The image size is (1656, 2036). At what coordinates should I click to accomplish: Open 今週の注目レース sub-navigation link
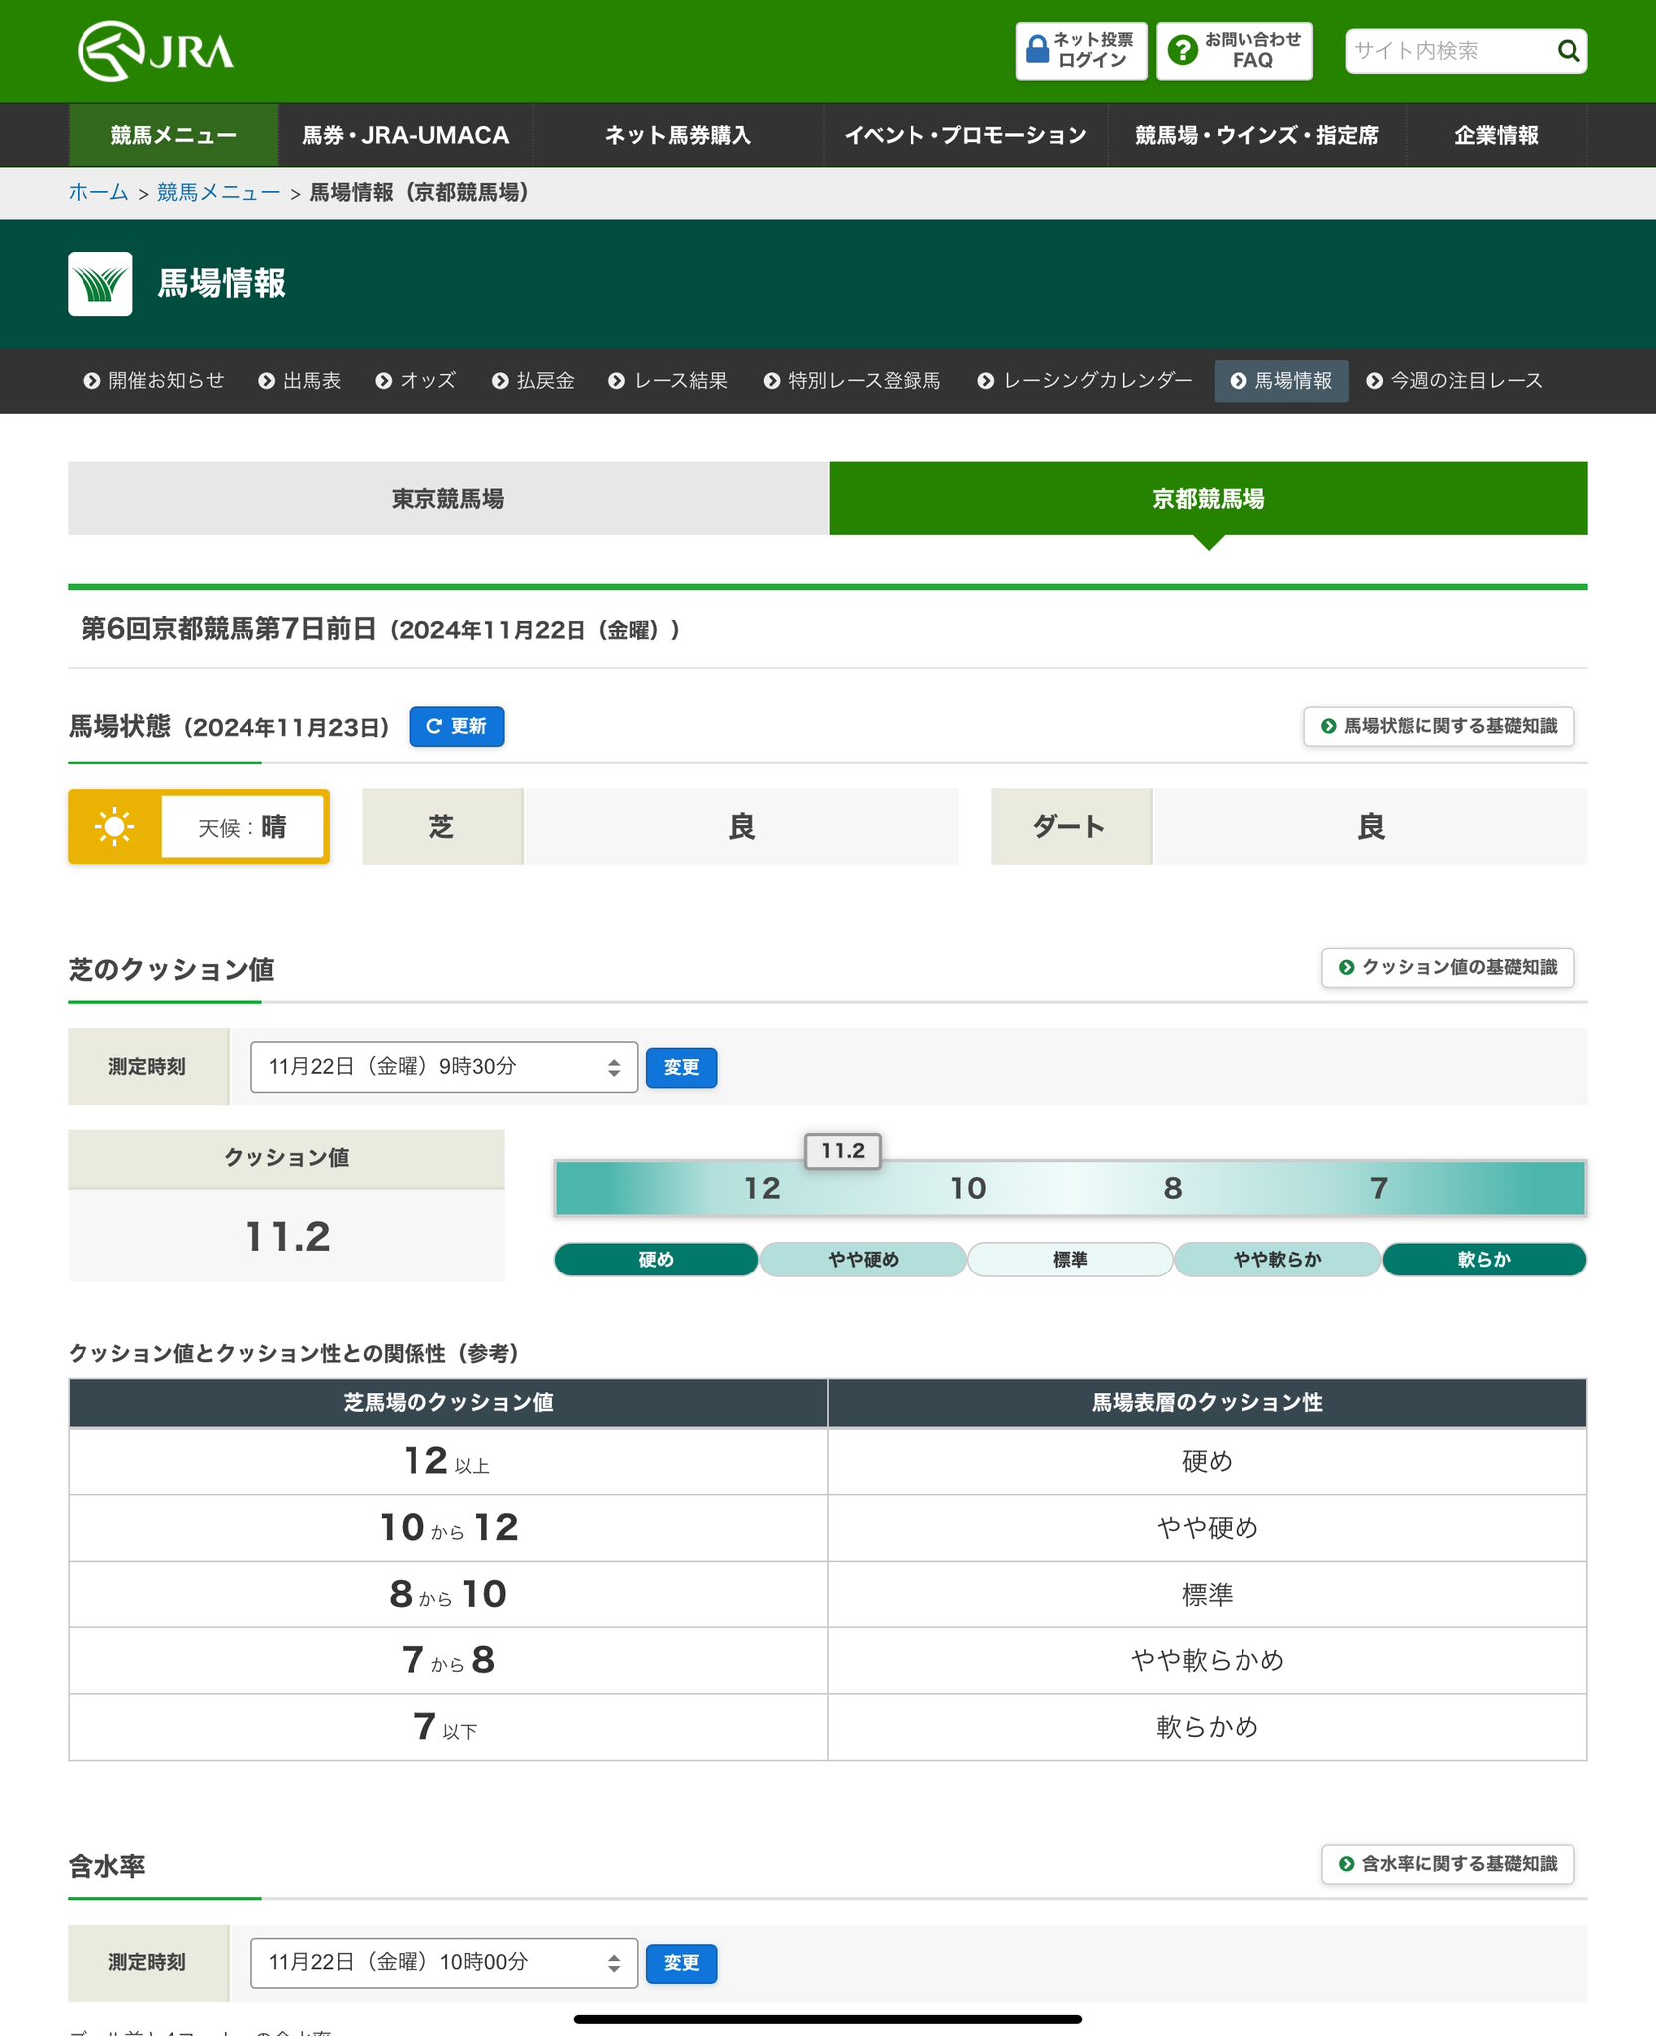click(x=1454, y=381)
